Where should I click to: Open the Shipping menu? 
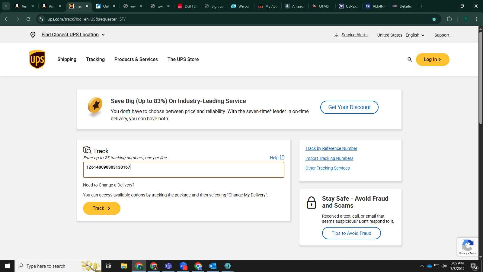click(67, 60)
